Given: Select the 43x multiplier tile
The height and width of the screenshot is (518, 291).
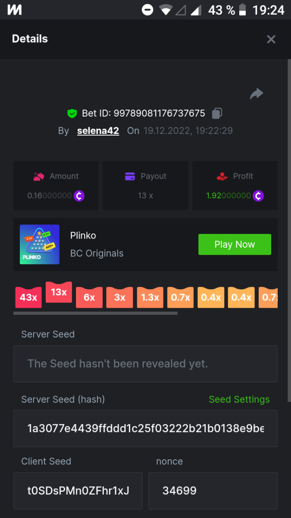Looking at the screenshot, I should (x=28, y=297).
